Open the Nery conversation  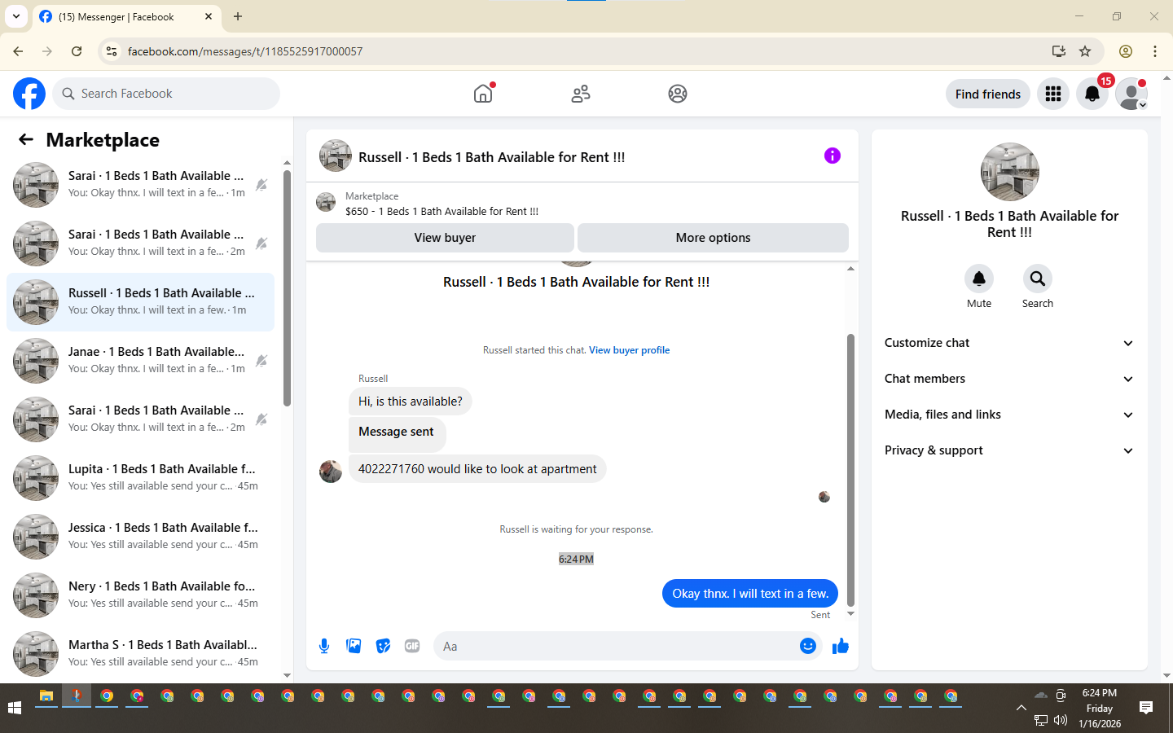pyautogui.click(x=140, y=595)
